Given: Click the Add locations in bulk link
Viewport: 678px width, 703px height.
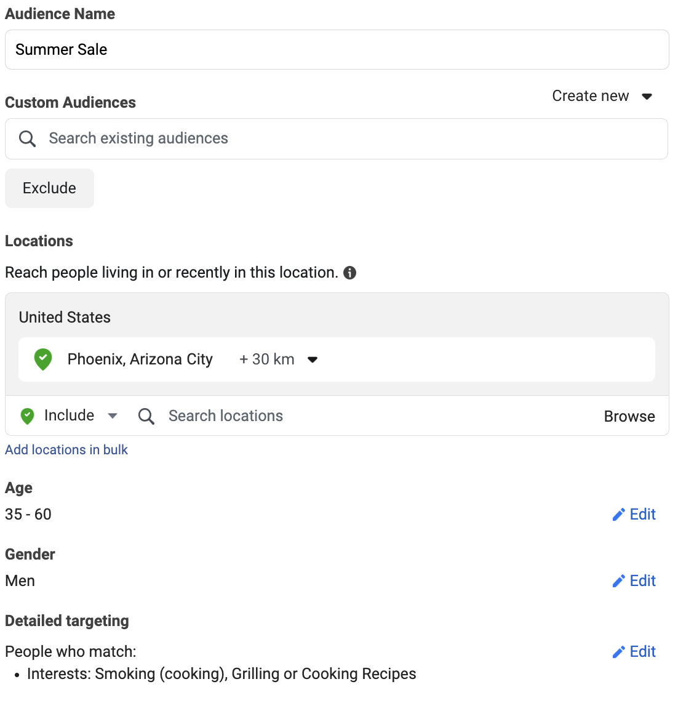Looking at the screenshot, I should (66, 450).
